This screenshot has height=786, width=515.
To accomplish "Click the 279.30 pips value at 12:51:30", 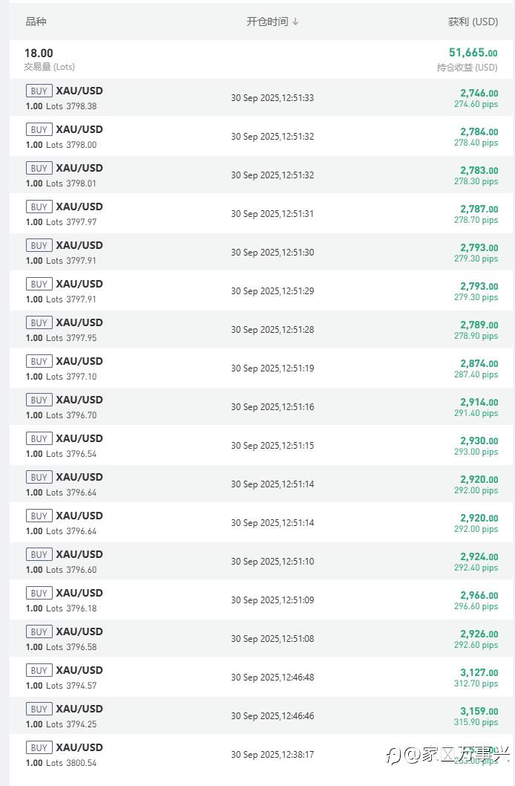I will pos(476,259).
